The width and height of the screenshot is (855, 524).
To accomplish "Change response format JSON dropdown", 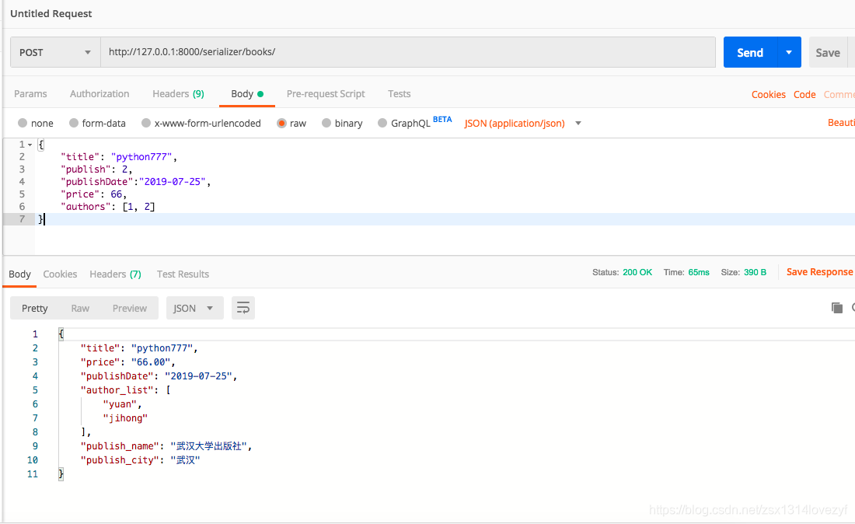I will tap(194, 308).
